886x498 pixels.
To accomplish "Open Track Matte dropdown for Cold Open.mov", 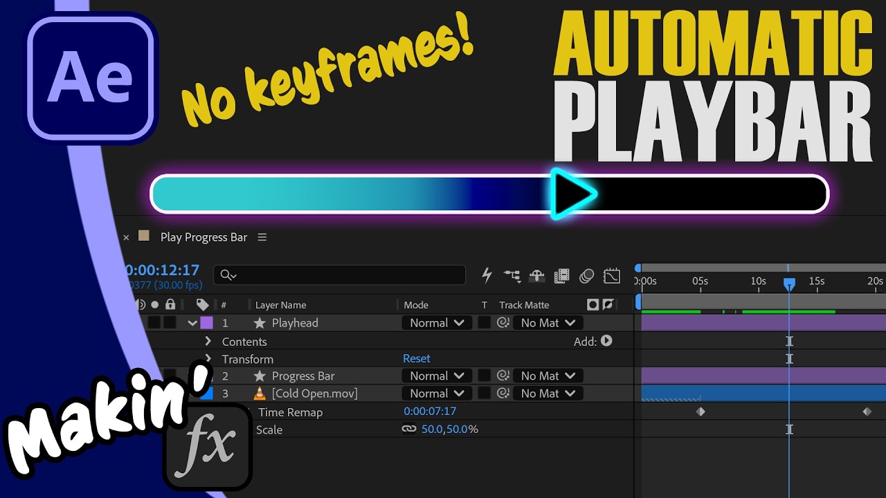I will click(x=548, y=394).
